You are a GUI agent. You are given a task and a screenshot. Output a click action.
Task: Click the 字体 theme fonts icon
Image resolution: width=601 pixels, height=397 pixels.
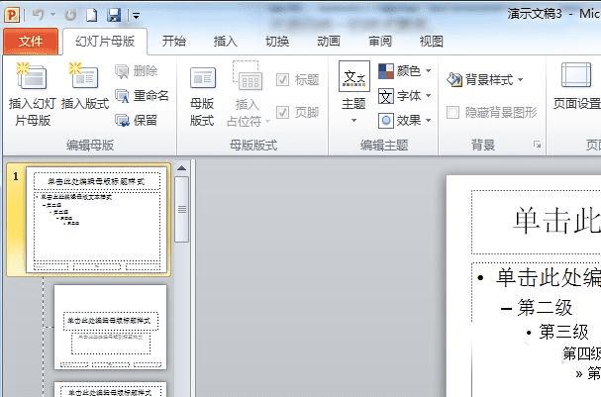[386, 96]
